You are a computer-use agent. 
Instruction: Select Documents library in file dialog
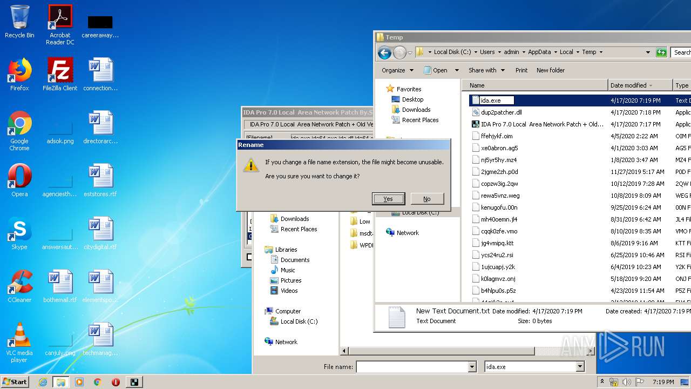click(295, 260)
